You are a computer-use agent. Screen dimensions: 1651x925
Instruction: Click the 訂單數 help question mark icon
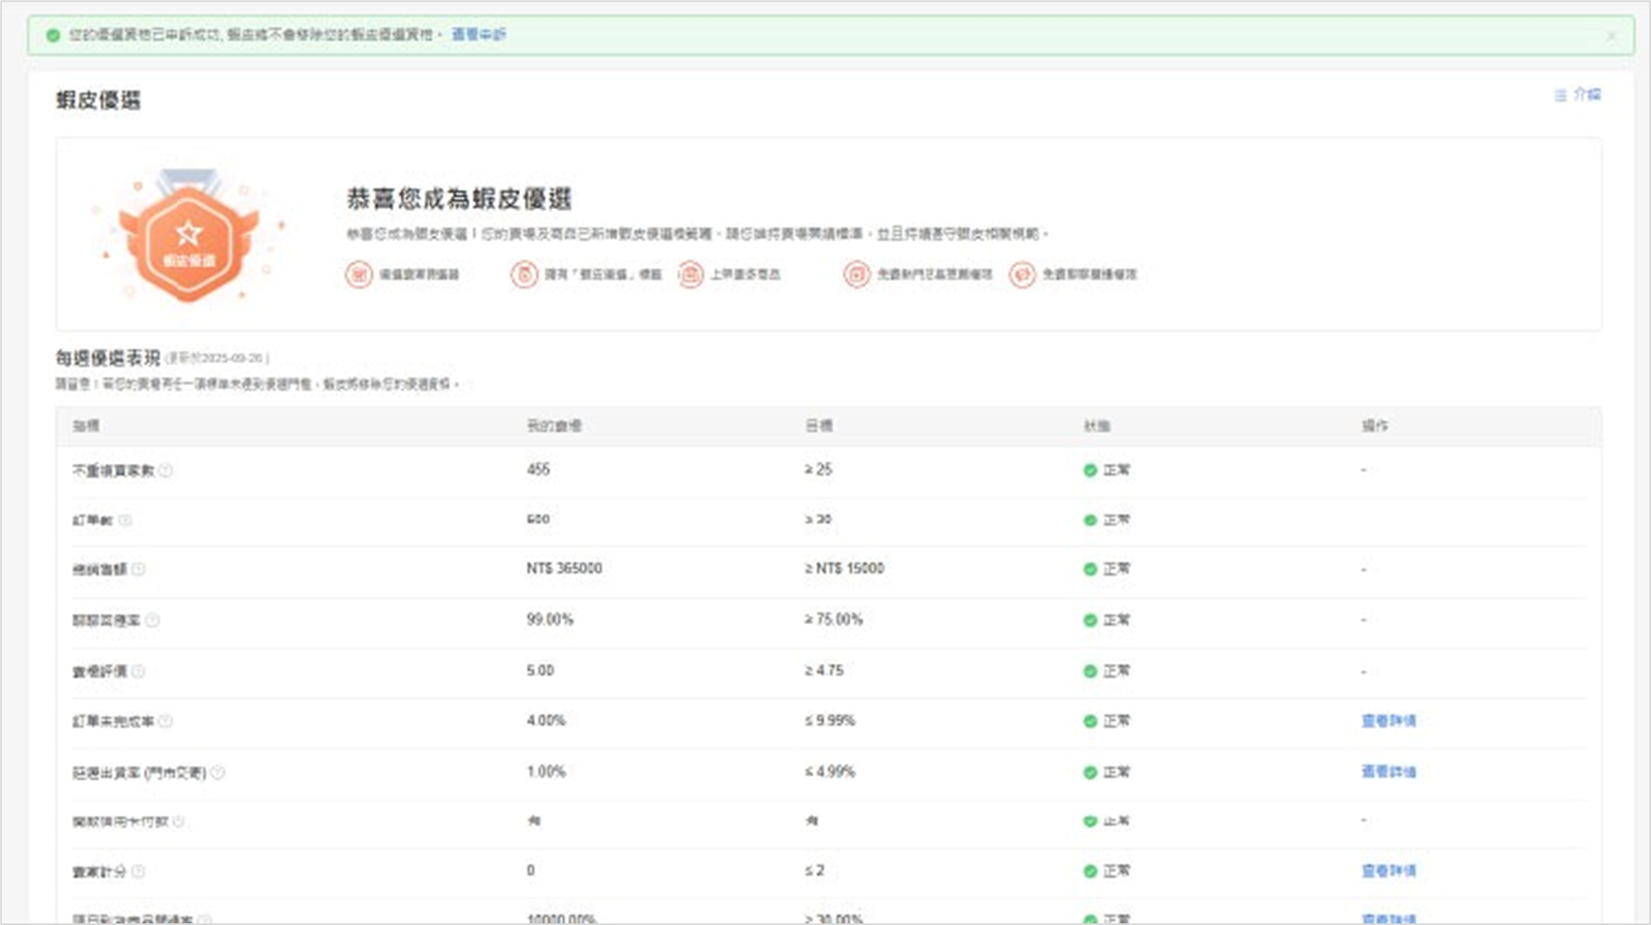click(x=125, y=520)
